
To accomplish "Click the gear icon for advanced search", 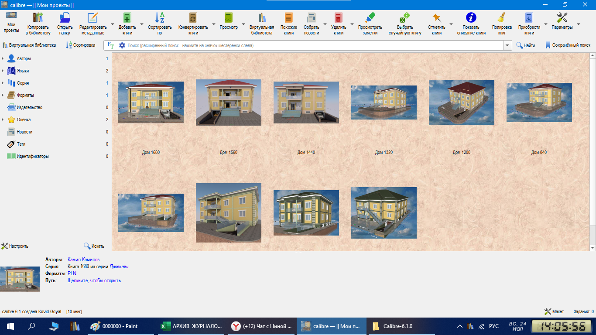I will [122, 45].
